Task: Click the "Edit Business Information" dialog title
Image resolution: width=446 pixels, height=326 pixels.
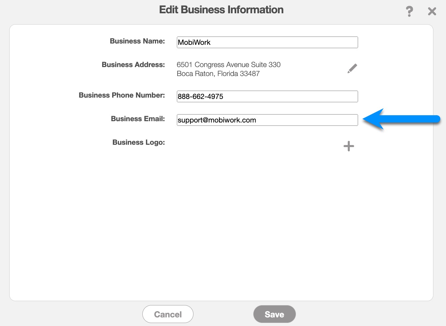Action: pos(221,10)
